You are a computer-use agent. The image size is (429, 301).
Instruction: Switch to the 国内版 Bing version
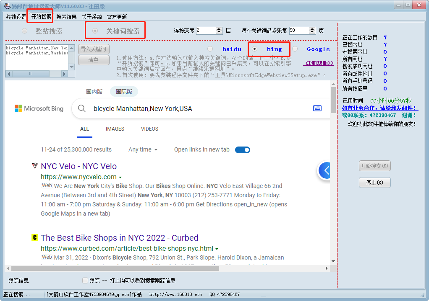click(94, 92)
